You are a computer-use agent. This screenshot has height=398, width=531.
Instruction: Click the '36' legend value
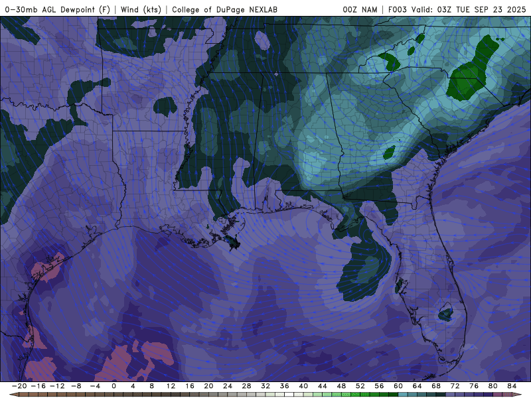(x=285, y=386)
